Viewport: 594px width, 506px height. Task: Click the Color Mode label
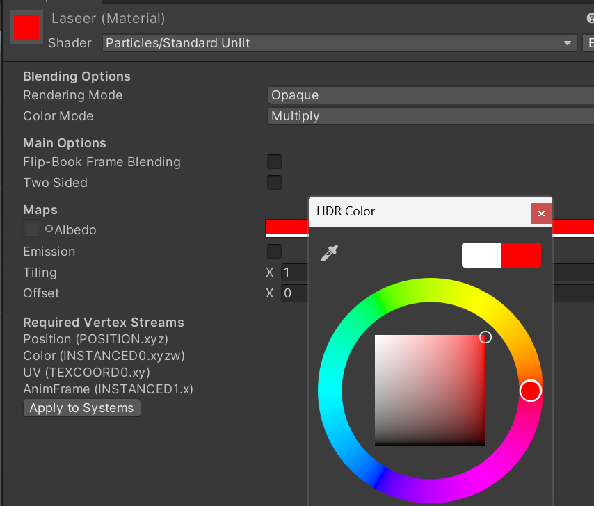(58, 116)
